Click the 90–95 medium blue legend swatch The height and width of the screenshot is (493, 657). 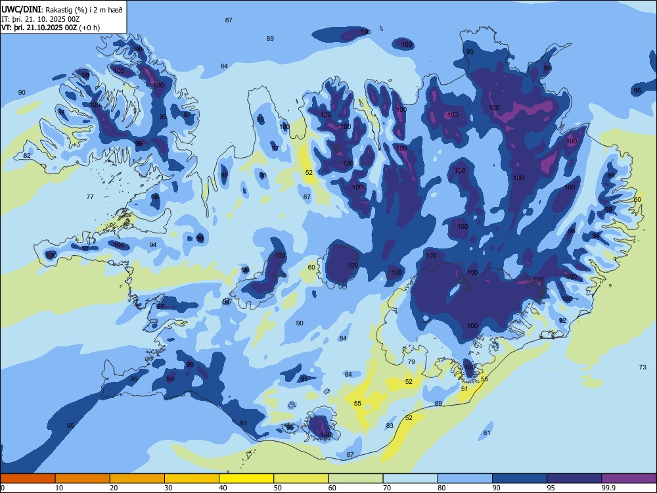point(520,479)
